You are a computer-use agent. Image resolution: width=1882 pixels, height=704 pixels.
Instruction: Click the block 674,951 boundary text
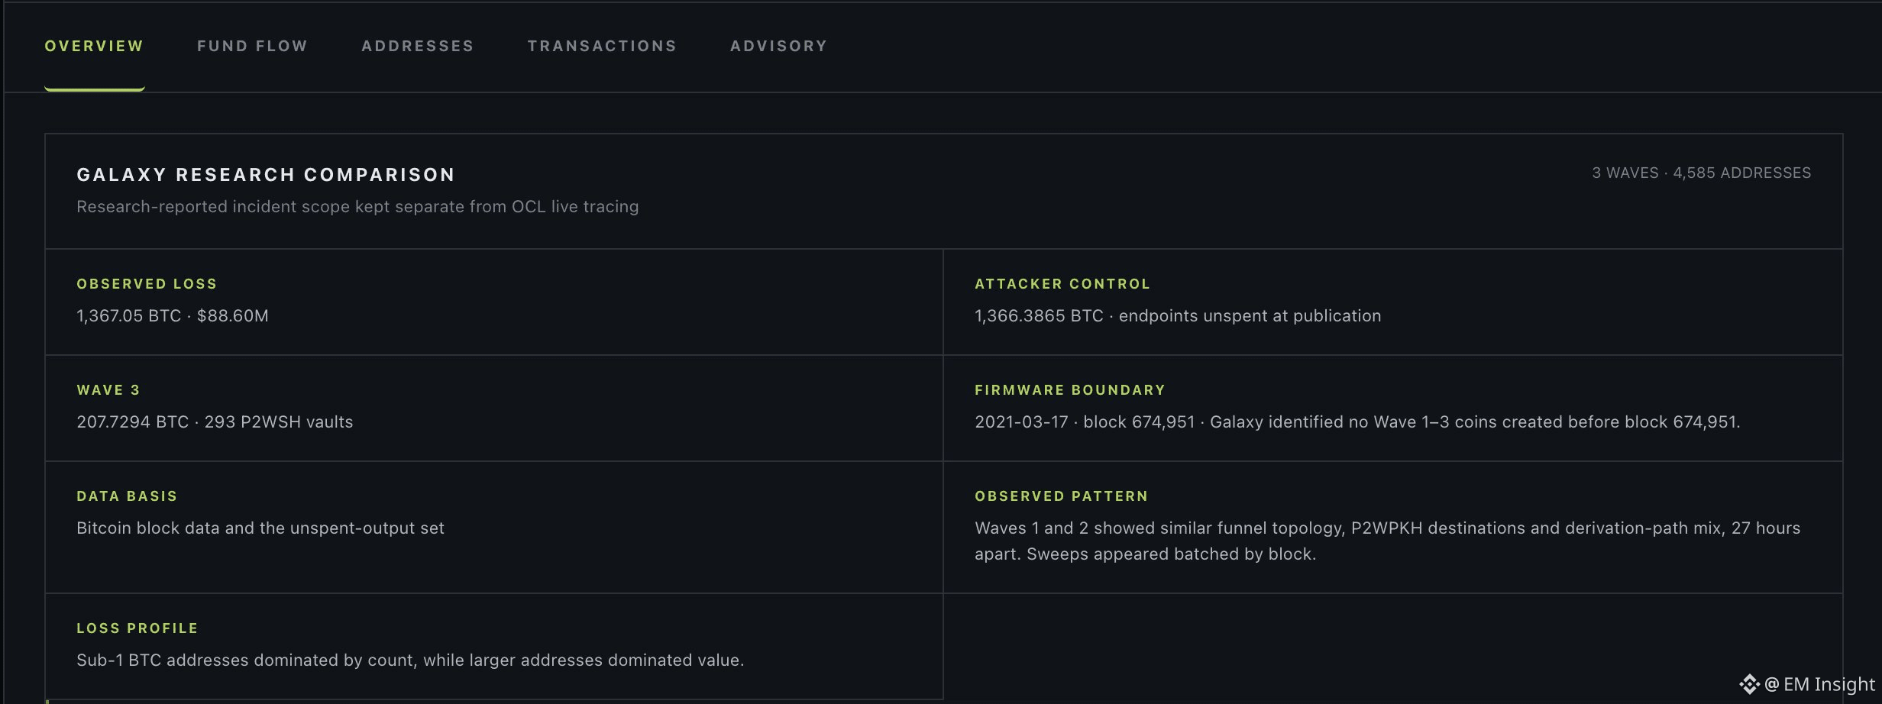[x=1139, y=422]
